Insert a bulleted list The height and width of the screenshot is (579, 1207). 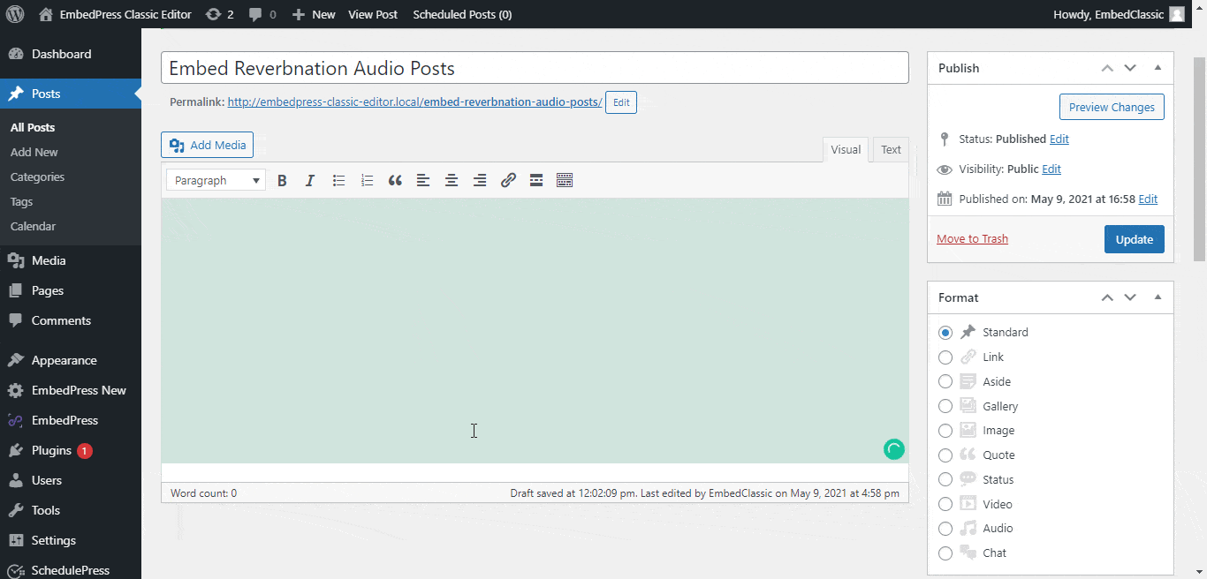click(x=338, y=180)
